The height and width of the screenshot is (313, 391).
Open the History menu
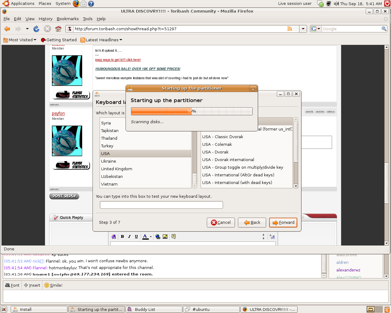click(x=46, y=19)
